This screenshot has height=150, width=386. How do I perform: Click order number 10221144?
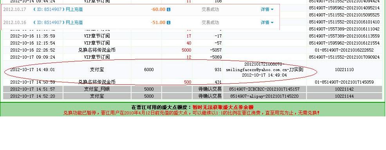[344, 96]
